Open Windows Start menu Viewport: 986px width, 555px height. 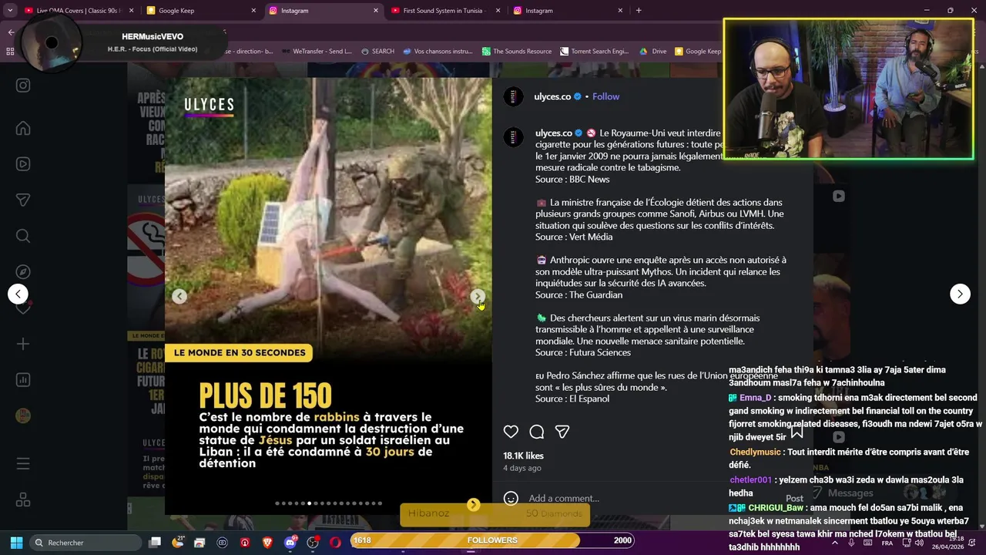point(16,543)
